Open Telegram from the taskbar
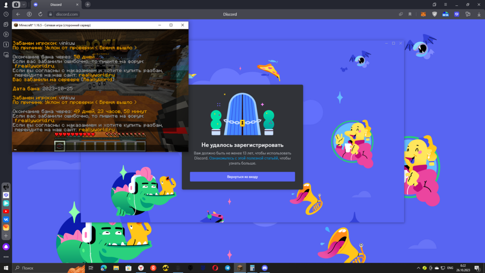 click(227, 268)
